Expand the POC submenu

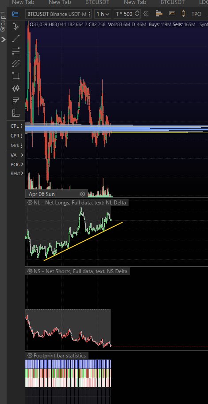tap(22, 165)
